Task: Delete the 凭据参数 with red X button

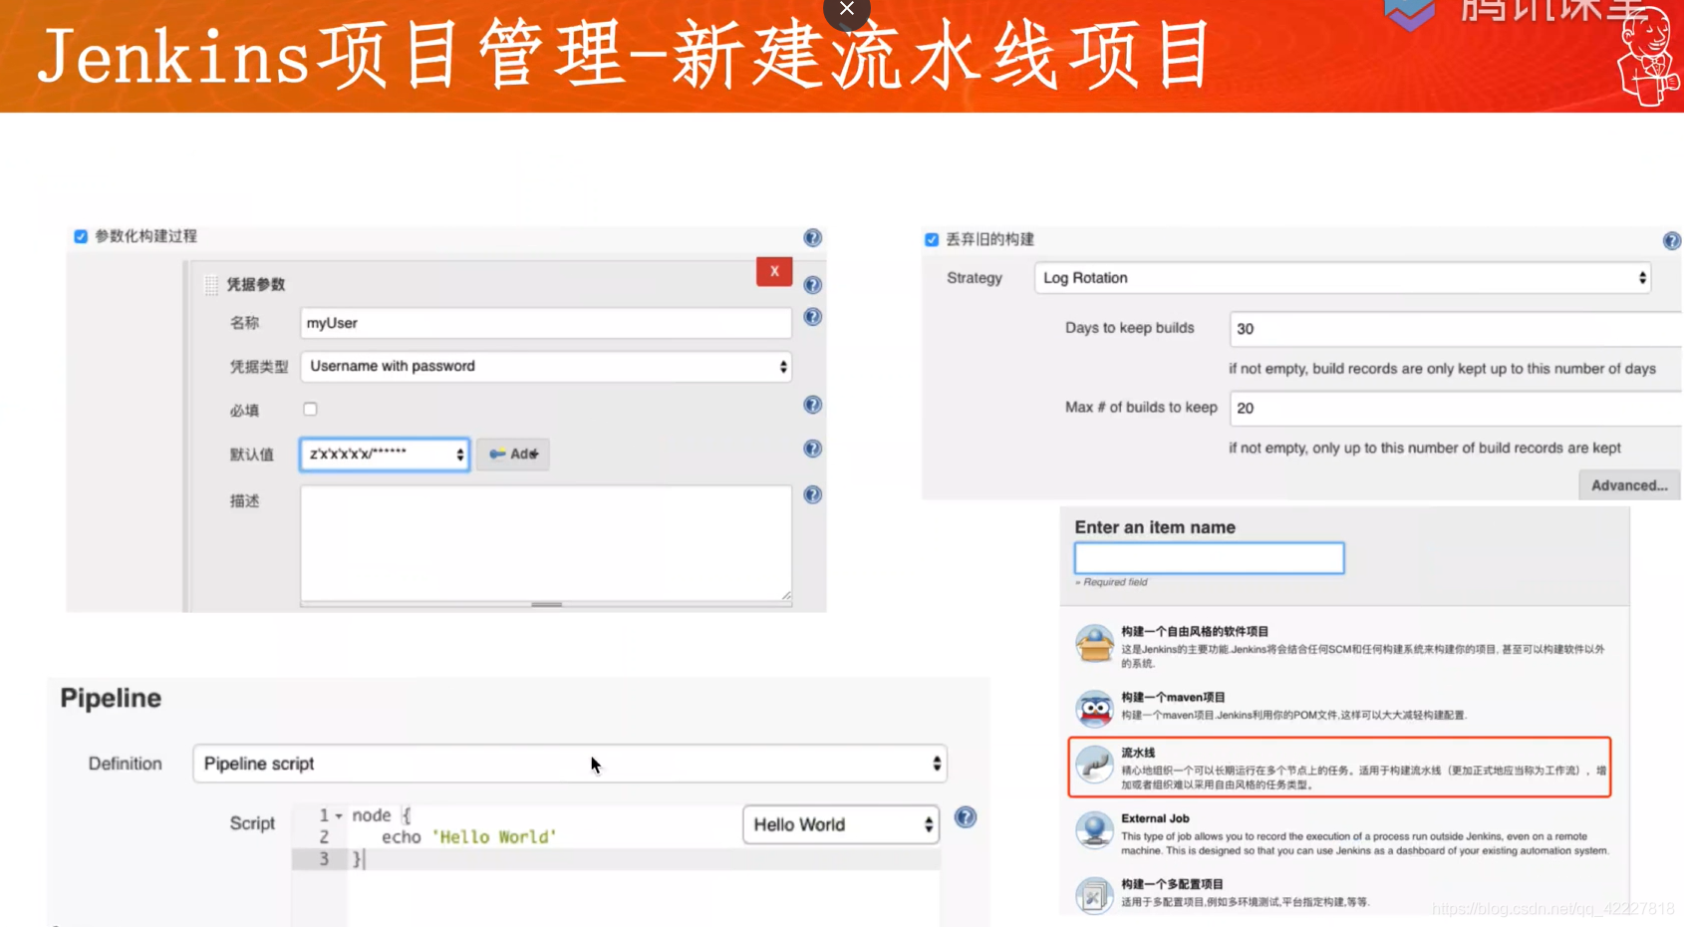Action: (774, 271)
